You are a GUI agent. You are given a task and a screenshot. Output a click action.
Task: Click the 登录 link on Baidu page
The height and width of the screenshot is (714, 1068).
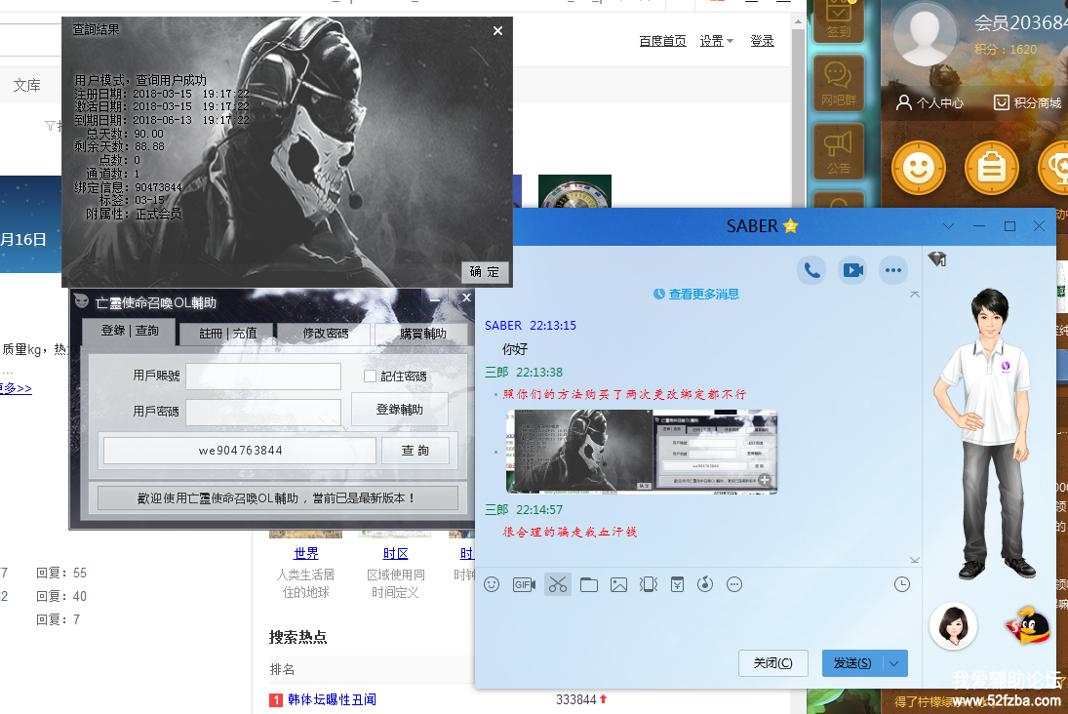[762, 41]
